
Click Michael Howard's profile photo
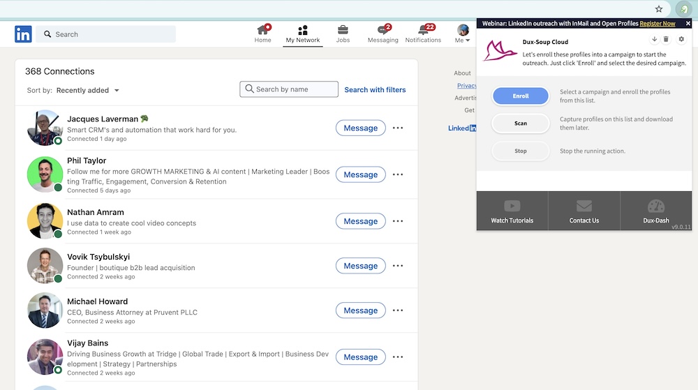coord(45,310)
